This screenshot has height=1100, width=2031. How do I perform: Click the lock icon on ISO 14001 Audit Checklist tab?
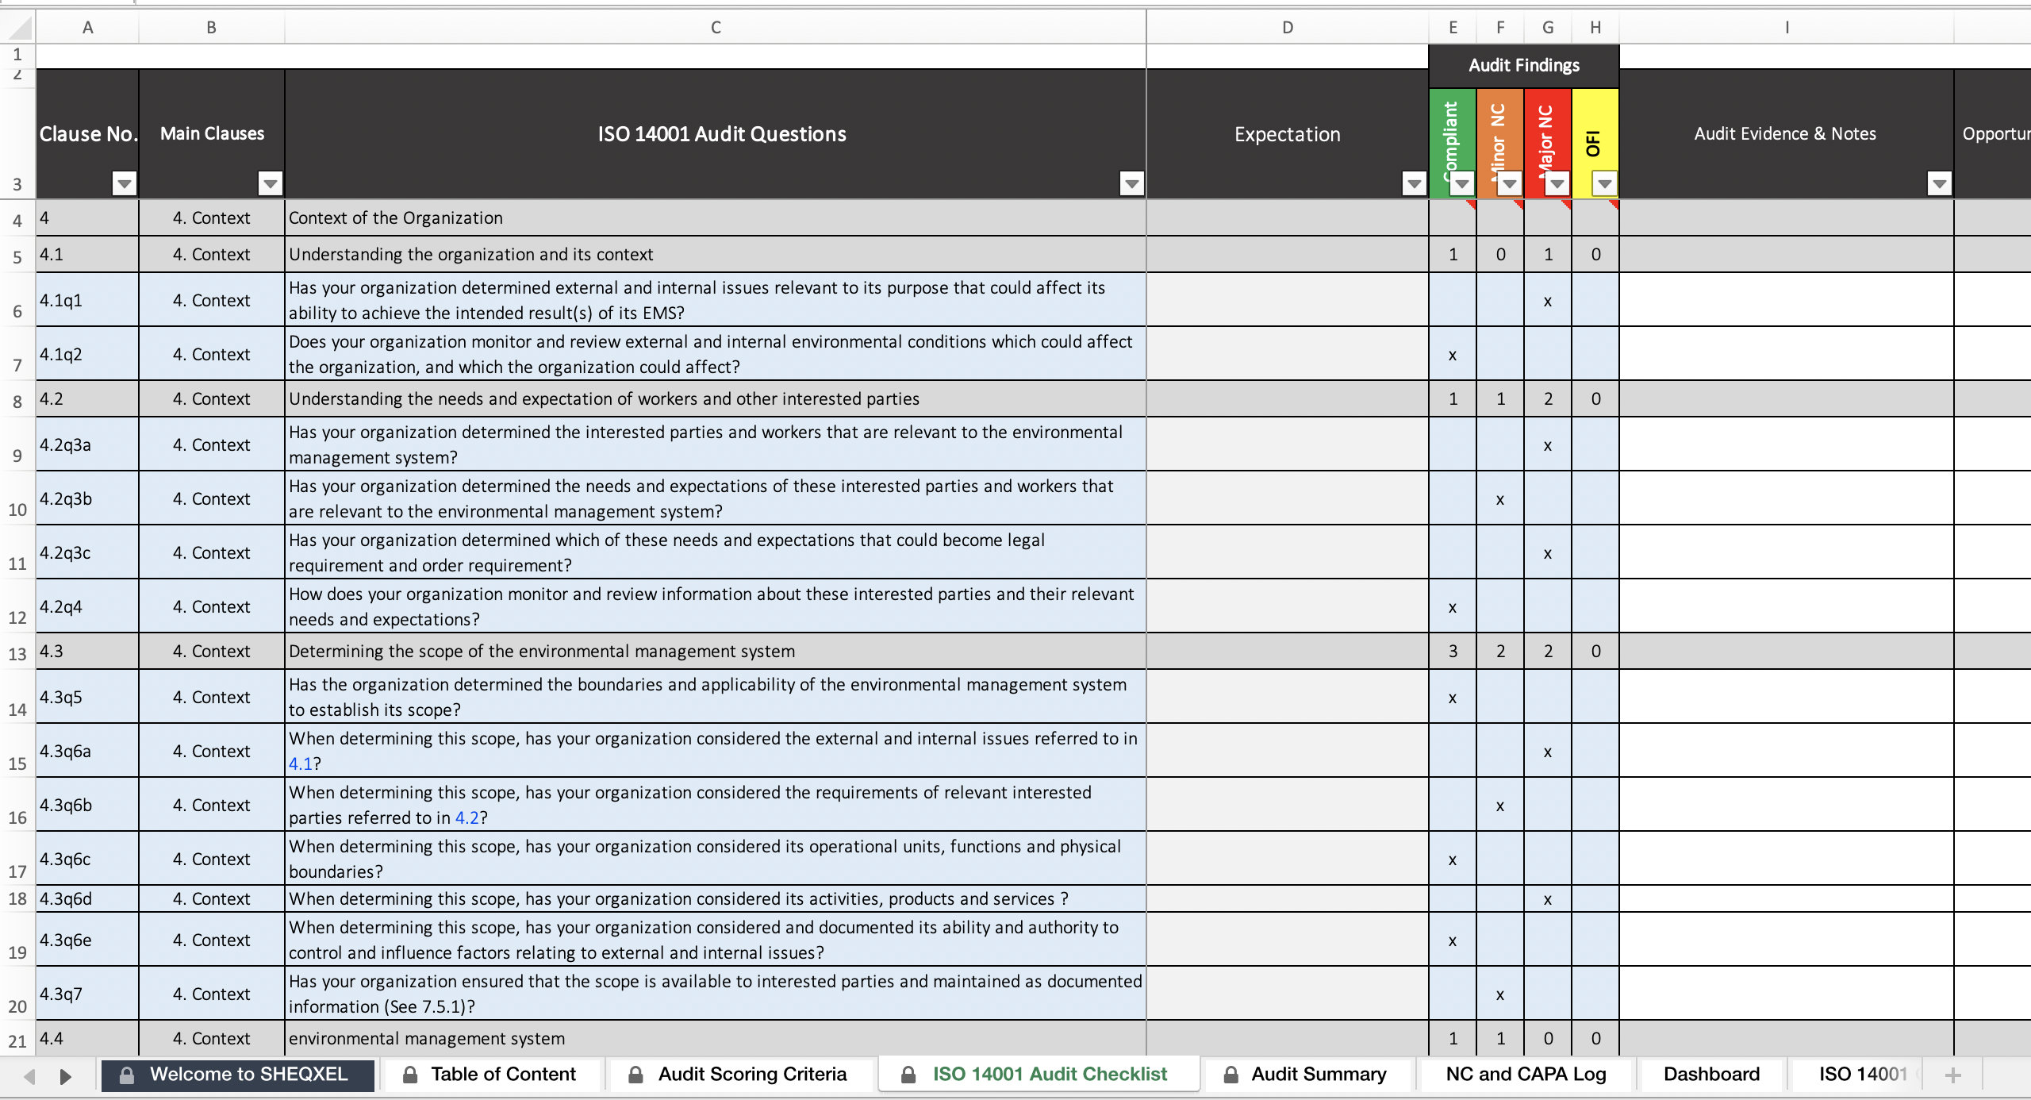(x=908, y=1074)
